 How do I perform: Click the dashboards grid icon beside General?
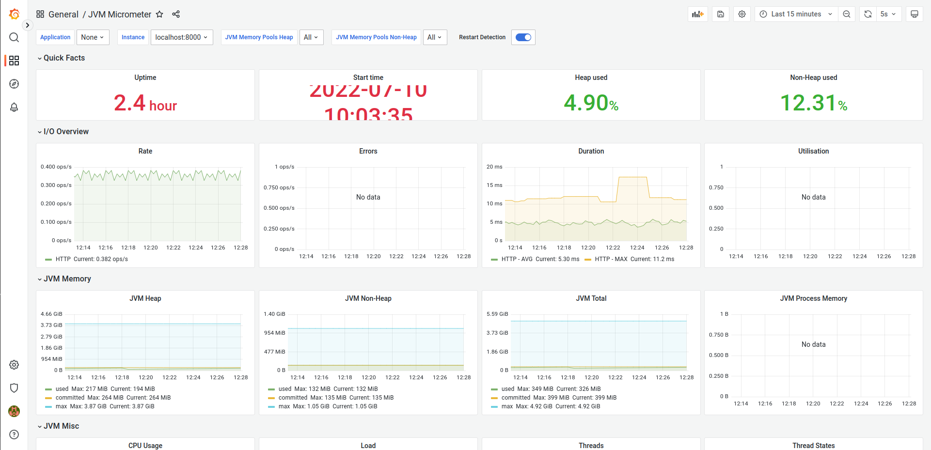click(x=40, y=14)
